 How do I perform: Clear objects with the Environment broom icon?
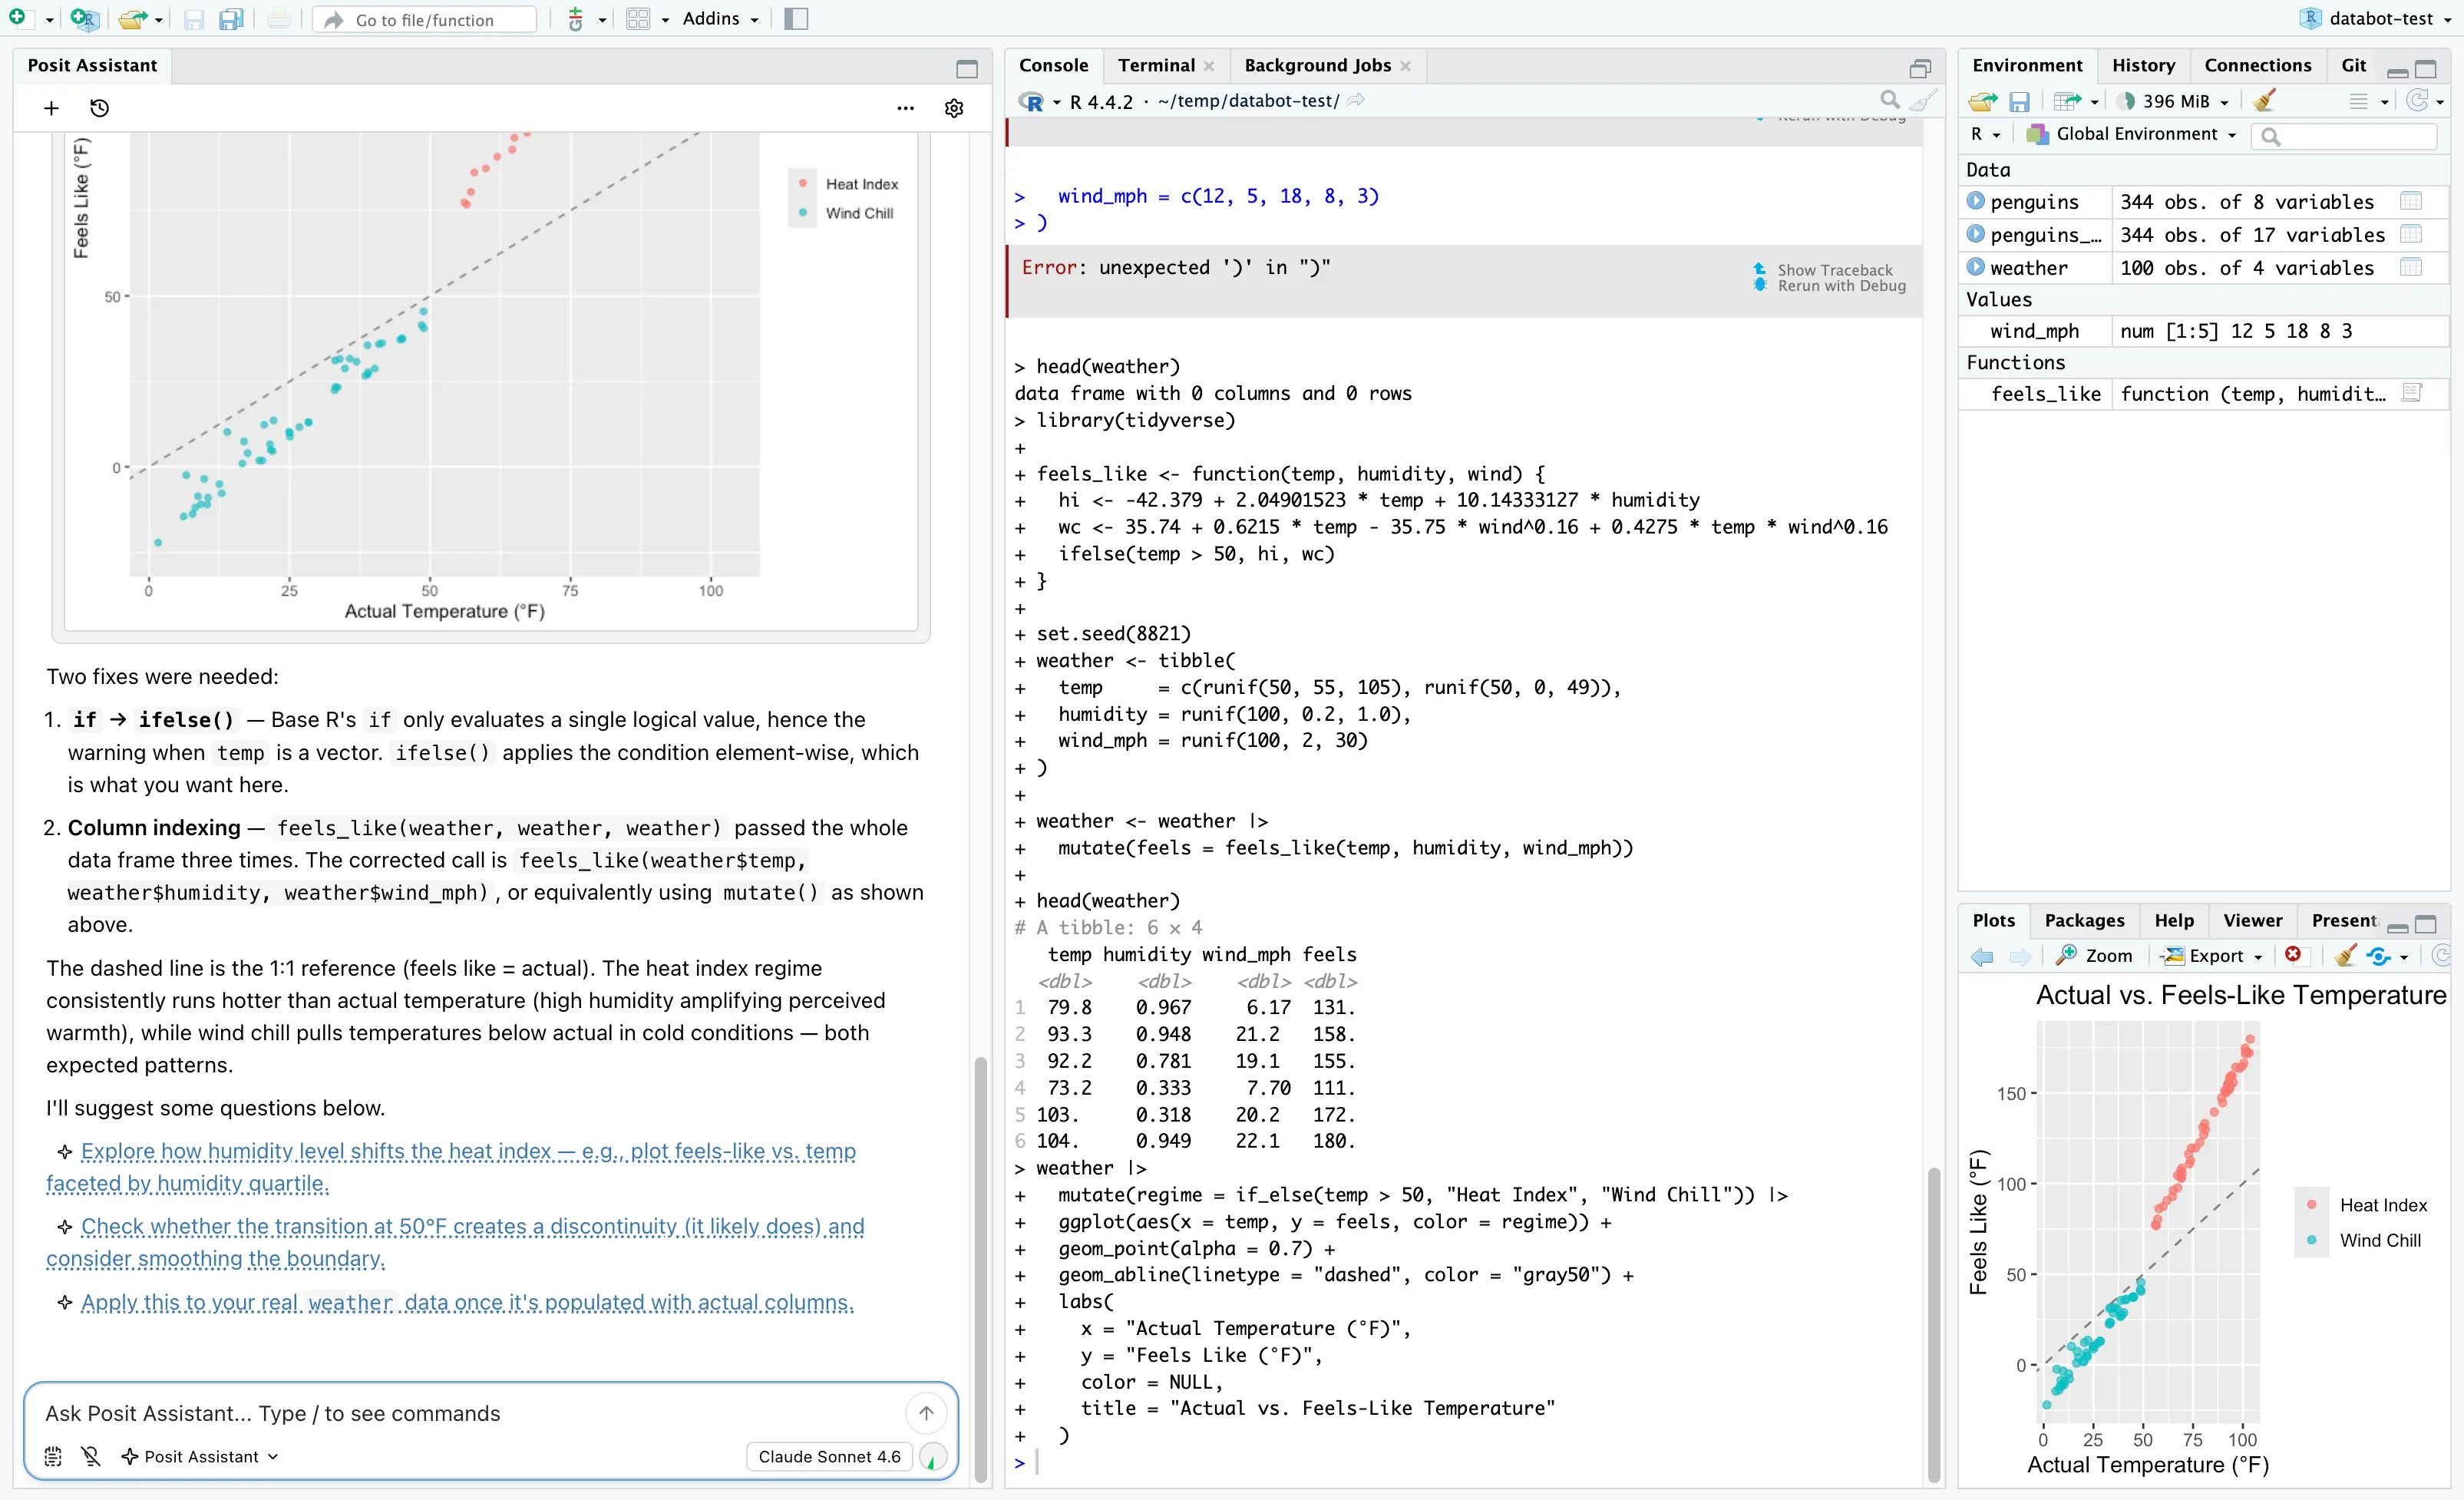click(x=2265, y=100)
